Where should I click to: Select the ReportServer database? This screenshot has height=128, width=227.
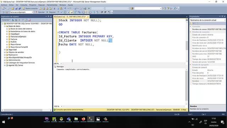16,44
